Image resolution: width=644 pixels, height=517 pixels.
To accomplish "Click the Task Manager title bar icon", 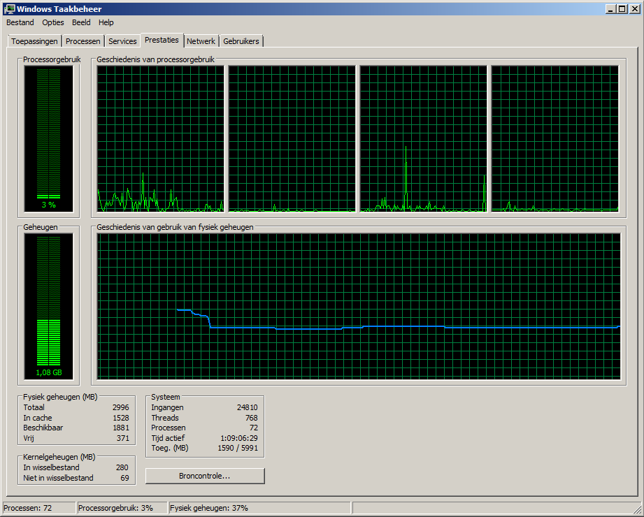I will (x=9, y=8).
